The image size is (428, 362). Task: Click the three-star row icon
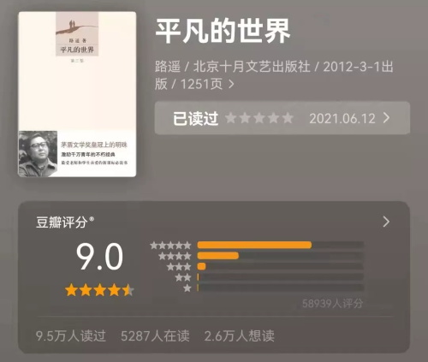point(179,267)
